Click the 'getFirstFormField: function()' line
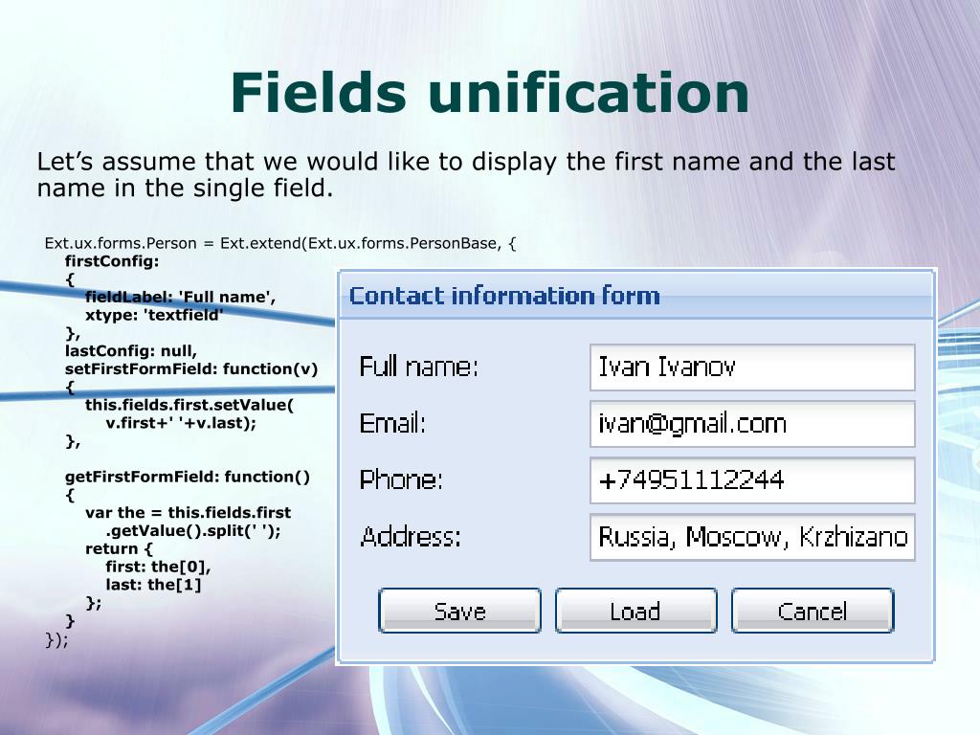The width and height of the screenshot is (980, 735). [x=188, y=478]
